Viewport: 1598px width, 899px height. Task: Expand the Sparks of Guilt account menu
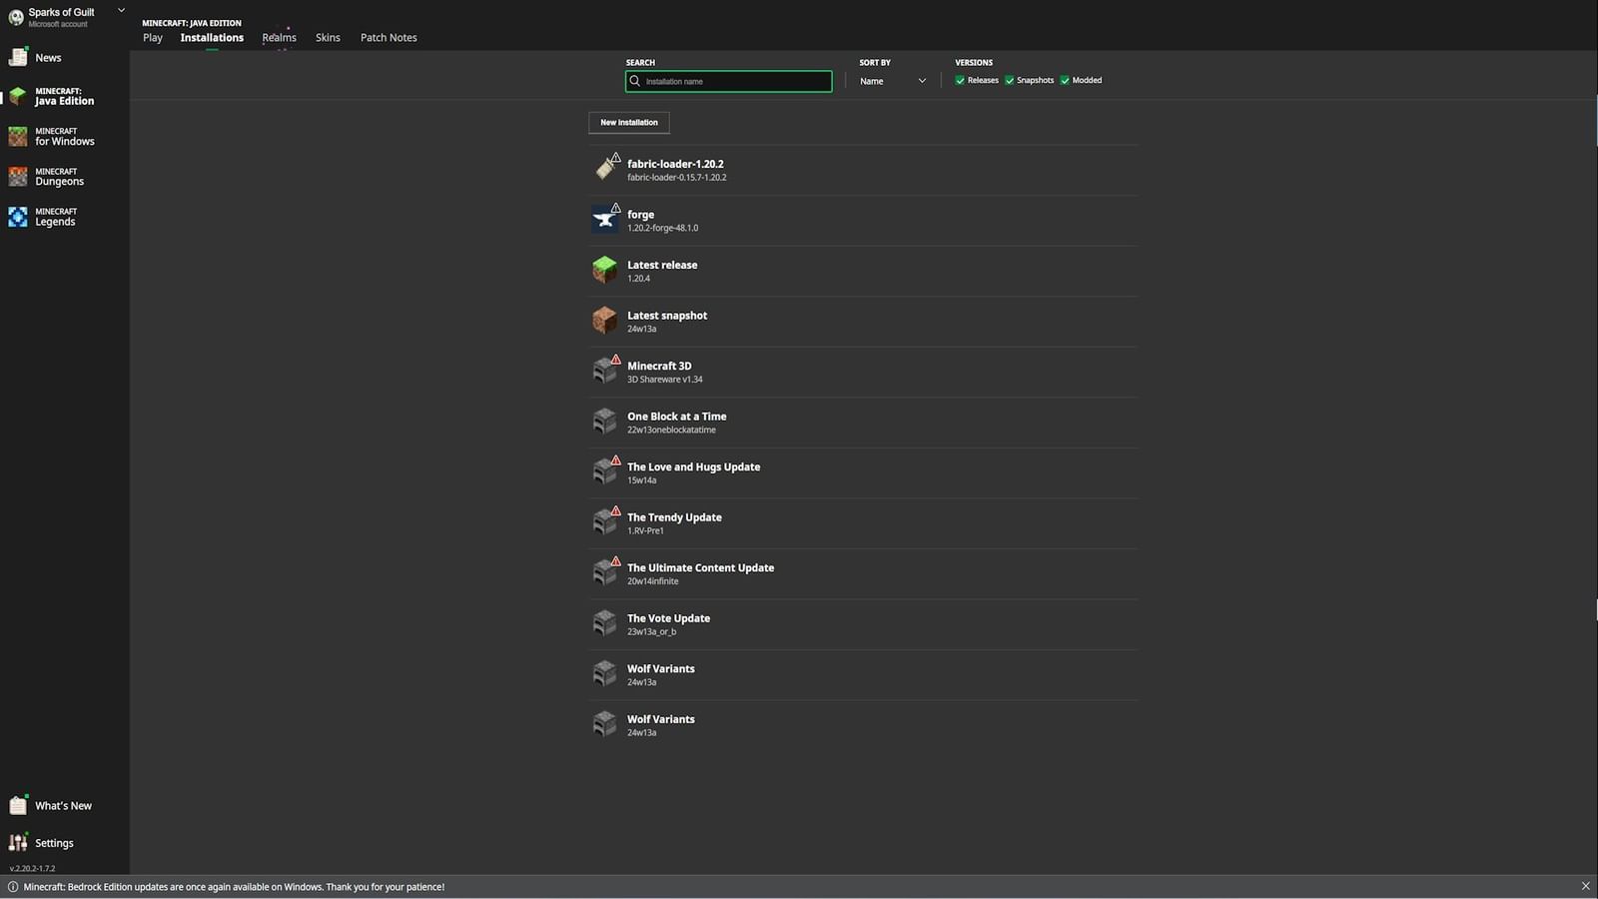(x=120, y=10)
